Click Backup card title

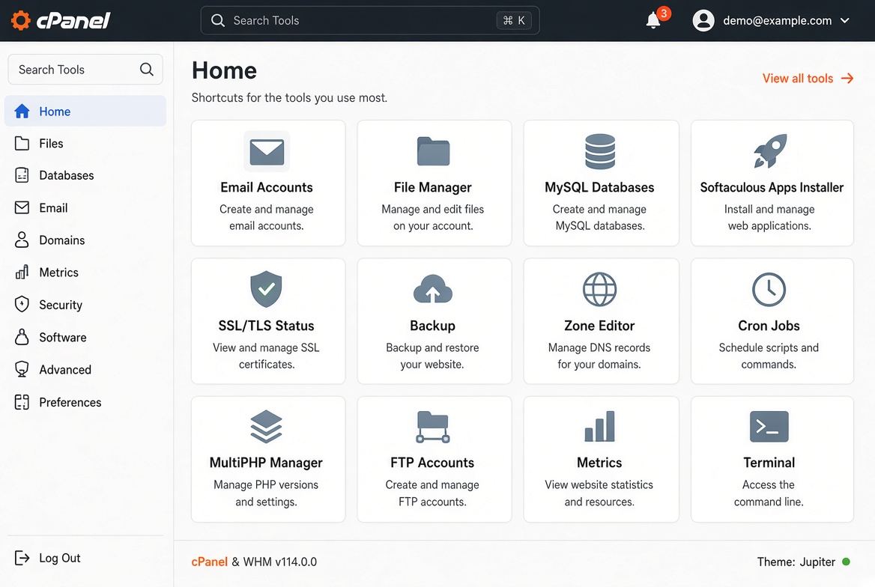[432, 326]
